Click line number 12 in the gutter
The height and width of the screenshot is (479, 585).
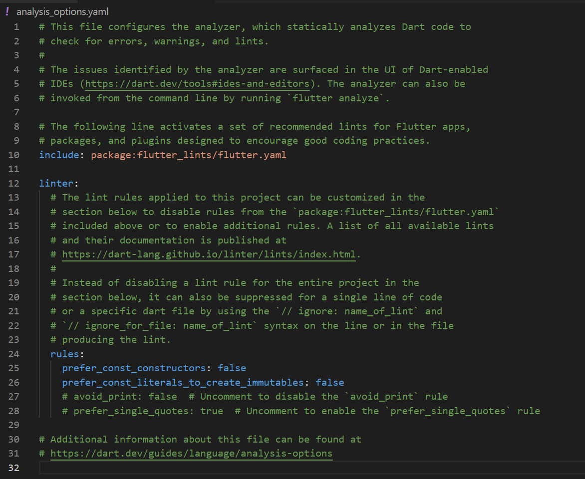click(14, 184)
